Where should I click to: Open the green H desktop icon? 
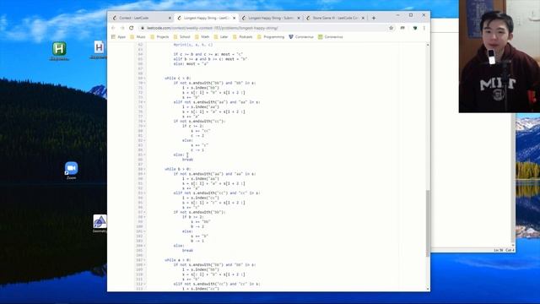[59, 51]
